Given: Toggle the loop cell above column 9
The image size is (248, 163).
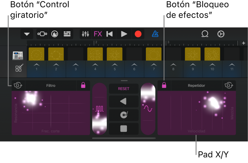Looking at the screenshot, I should 193,54.
